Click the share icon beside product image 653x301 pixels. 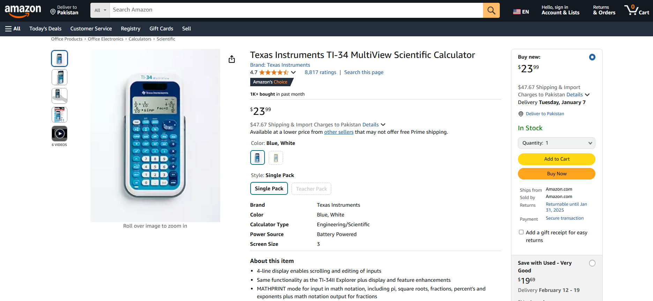pos(232,59)
